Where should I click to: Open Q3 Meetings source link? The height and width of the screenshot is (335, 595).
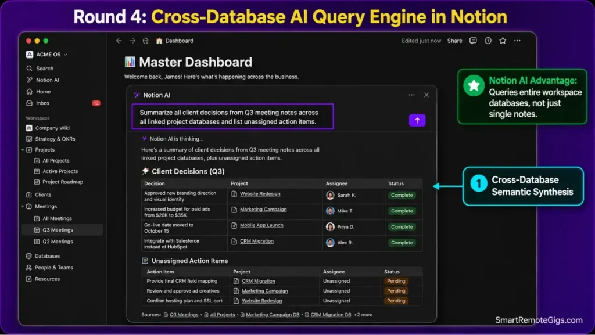[x=184, y=315]
